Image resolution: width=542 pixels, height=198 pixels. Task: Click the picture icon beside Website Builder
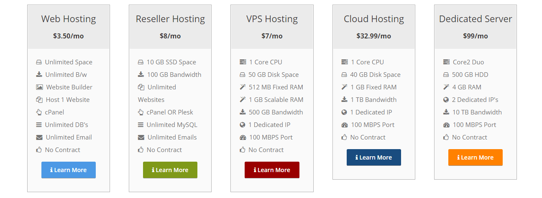pos(39,87)
